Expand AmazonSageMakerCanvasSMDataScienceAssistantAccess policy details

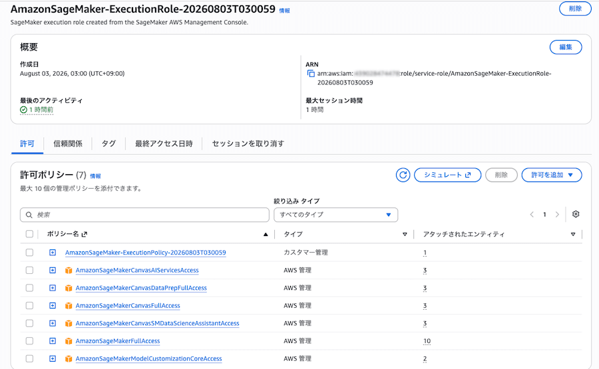point(53,323)
